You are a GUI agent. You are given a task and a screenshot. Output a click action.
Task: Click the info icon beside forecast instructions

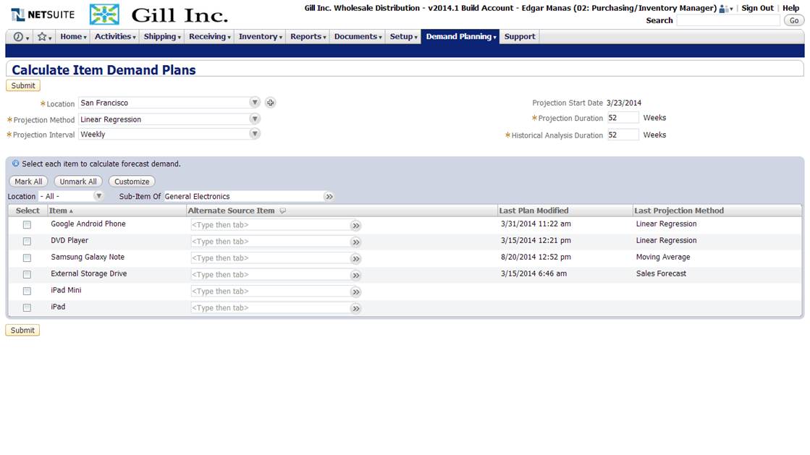point(15,163)
